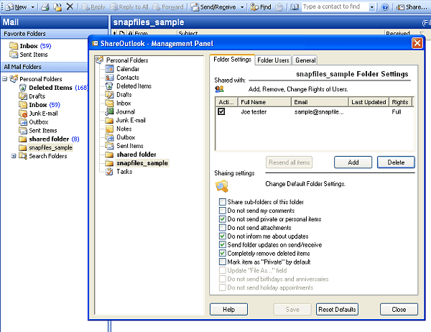This screenshot has height=332, width=431.
Task: Click the Close button at dialog bottom
Action: (399, 310)
